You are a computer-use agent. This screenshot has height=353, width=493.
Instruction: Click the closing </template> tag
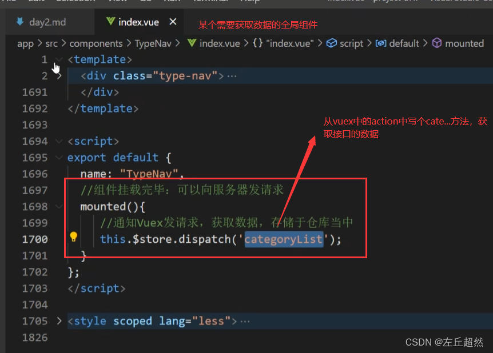click(103, 109)
